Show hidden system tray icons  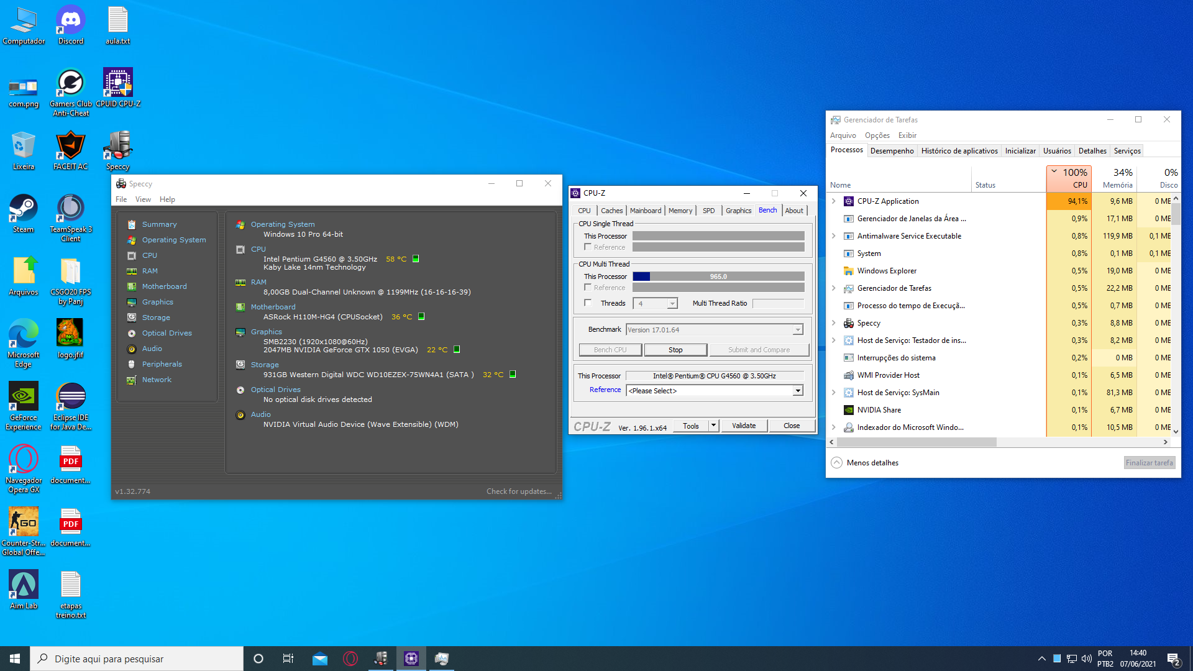[x=1041, y=659]
